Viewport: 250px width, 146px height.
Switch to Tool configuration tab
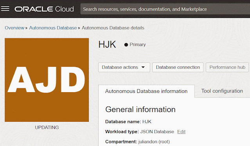click(222, 91)
